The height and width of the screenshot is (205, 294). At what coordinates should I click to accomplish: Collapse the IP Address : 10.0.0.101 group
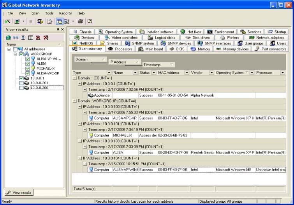tap(80, 124)
